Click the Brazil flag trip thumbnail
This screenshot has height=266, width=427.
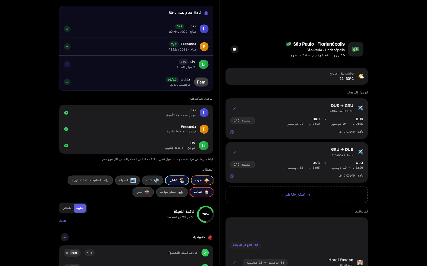coord(356,49)
